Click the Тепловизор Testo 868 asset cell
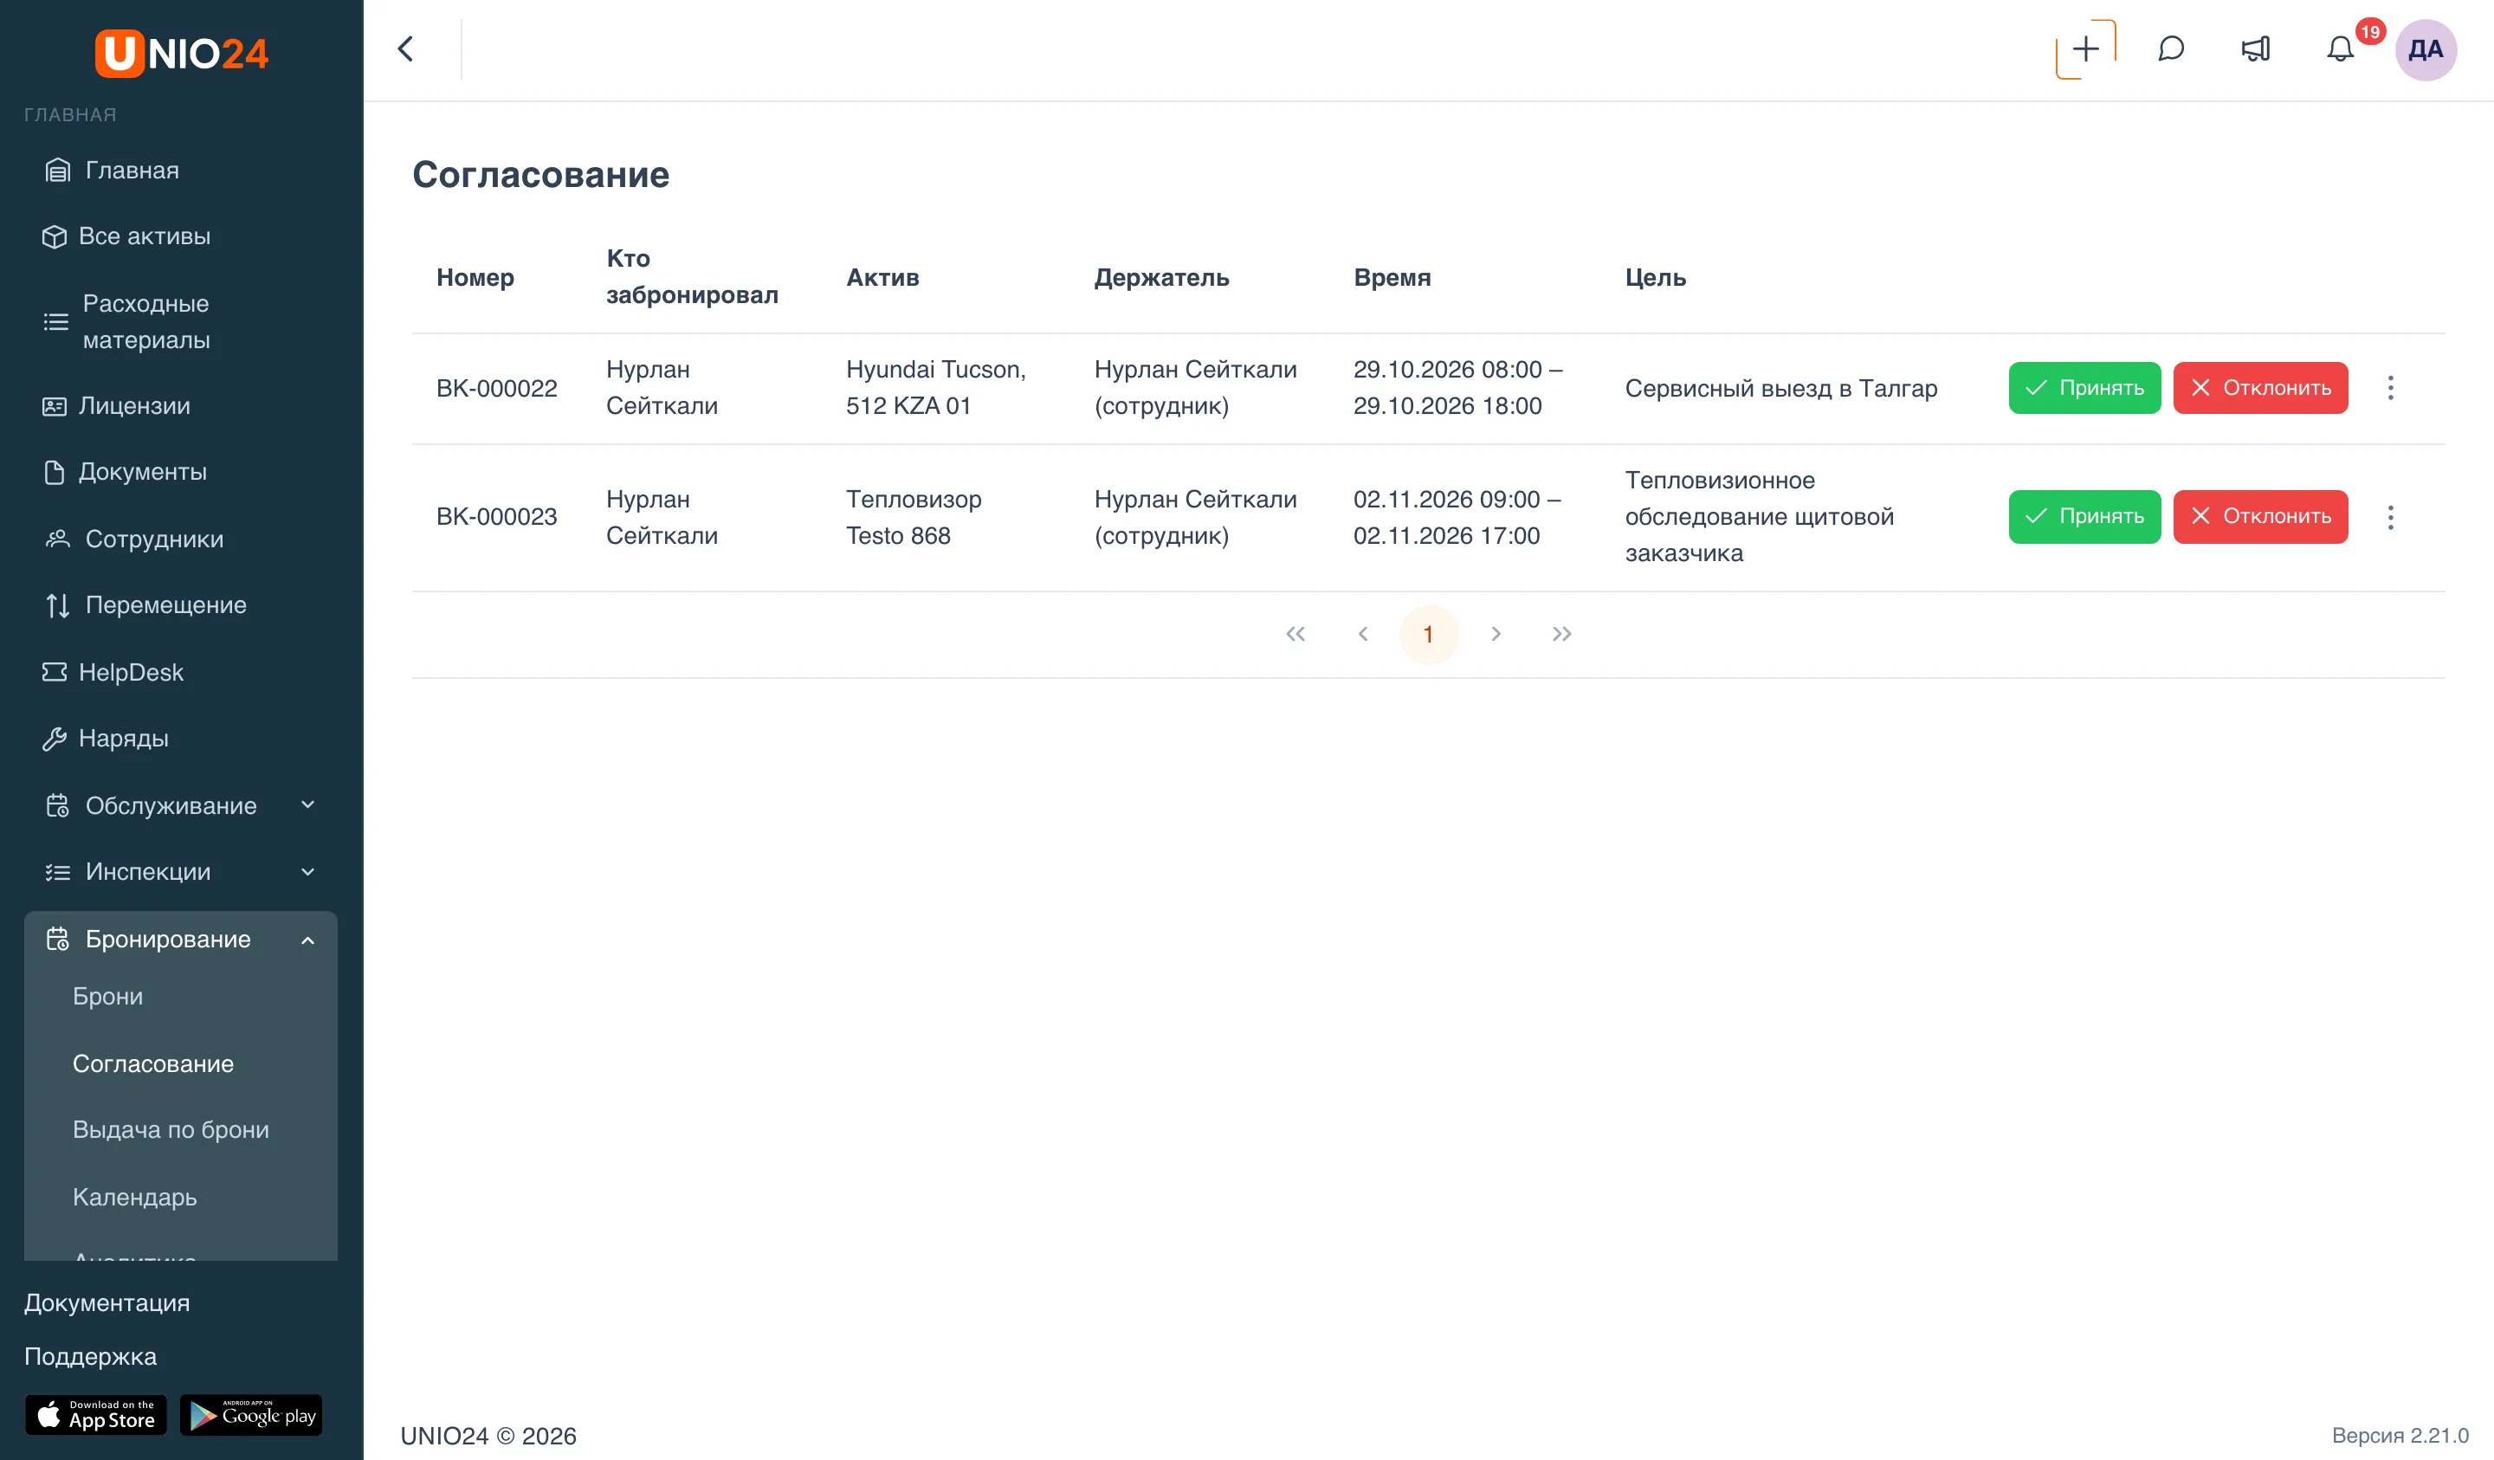The image size is (2494, 1460). [914, 517]
